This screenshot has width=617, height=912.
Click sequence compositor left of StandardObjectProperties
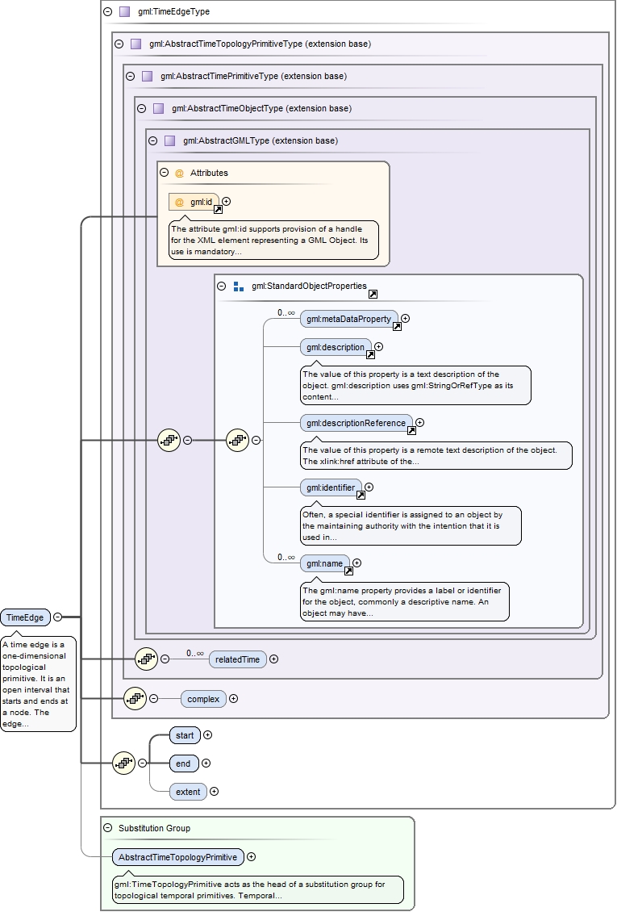pos(238,441)
